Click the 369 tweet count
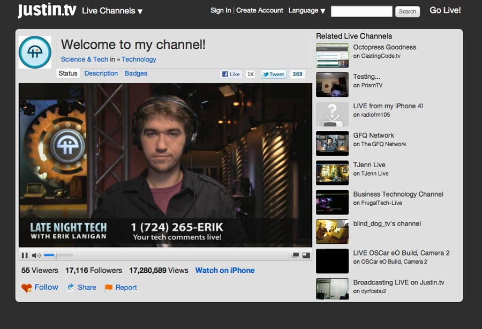 pos(297,74)
